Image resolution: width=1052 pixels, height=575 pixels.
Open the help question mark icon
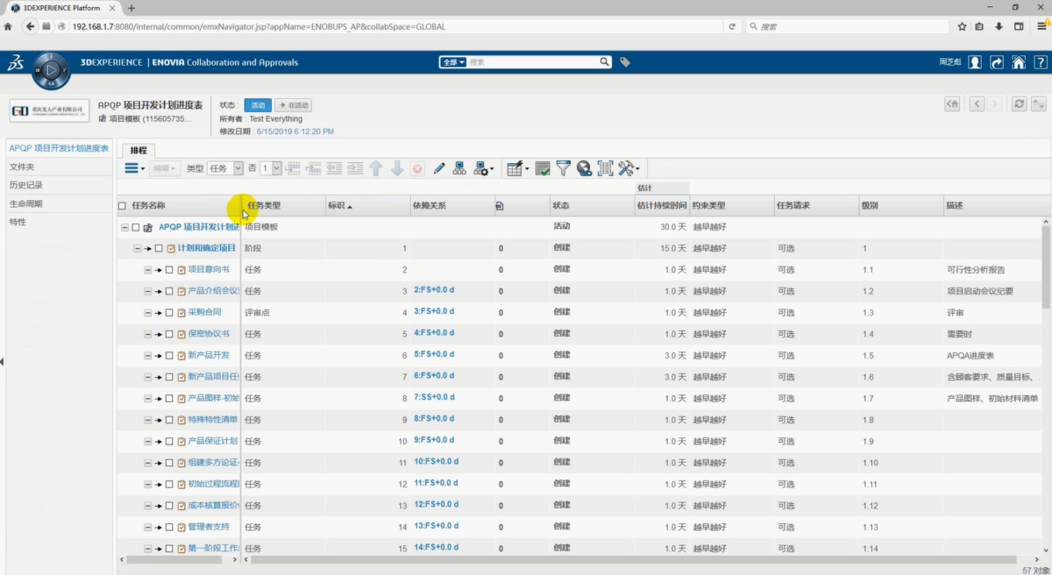pos(1040,62)
